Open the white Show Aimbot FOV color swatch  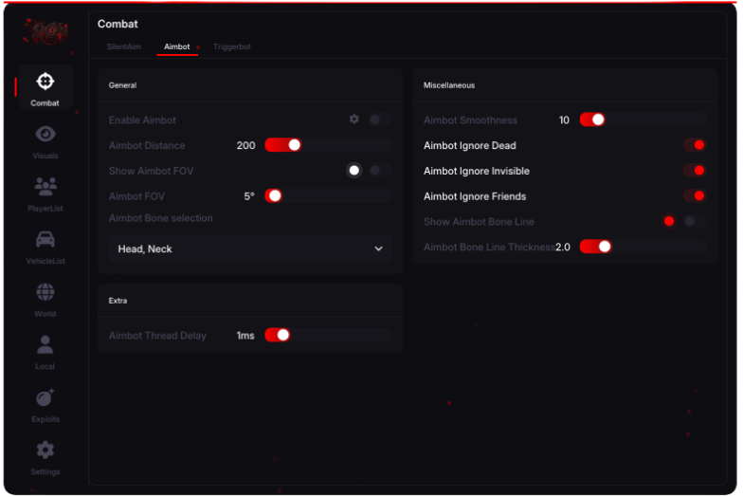point(354,171)
